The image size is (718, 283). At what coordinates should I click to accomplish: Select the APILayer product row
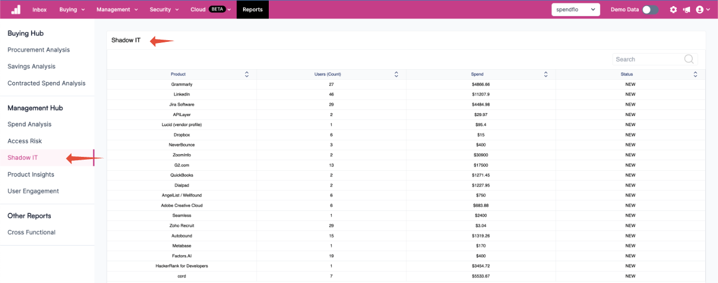pos(406,114)
